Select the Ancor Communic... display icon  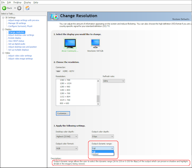[x=70, y=43]
